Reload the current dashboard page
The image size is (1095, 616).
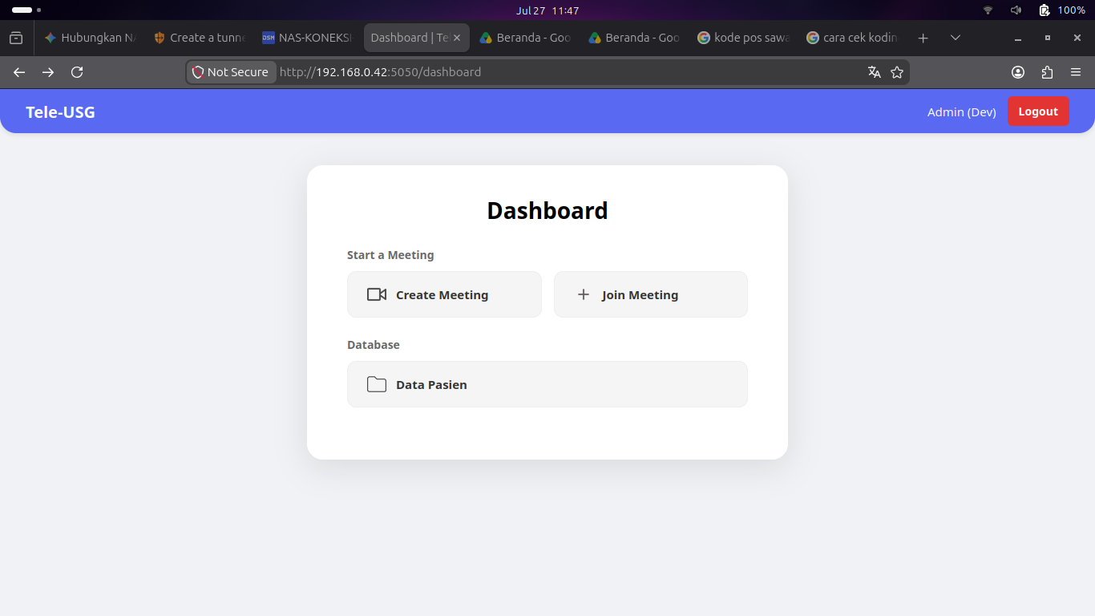click(77, 72)
